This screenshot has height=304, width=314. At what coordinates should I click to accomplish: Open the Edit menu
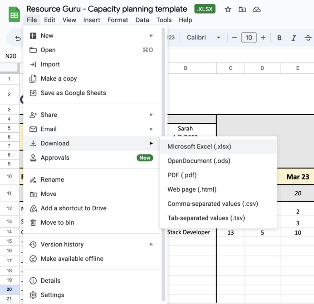point(49,20)
